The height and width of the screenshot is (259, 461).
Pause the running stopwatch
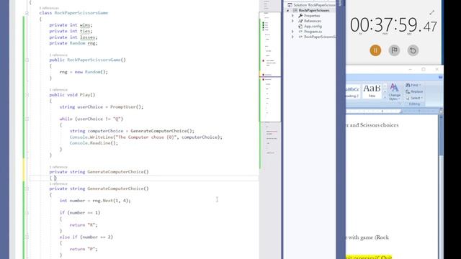coord(375,50)
